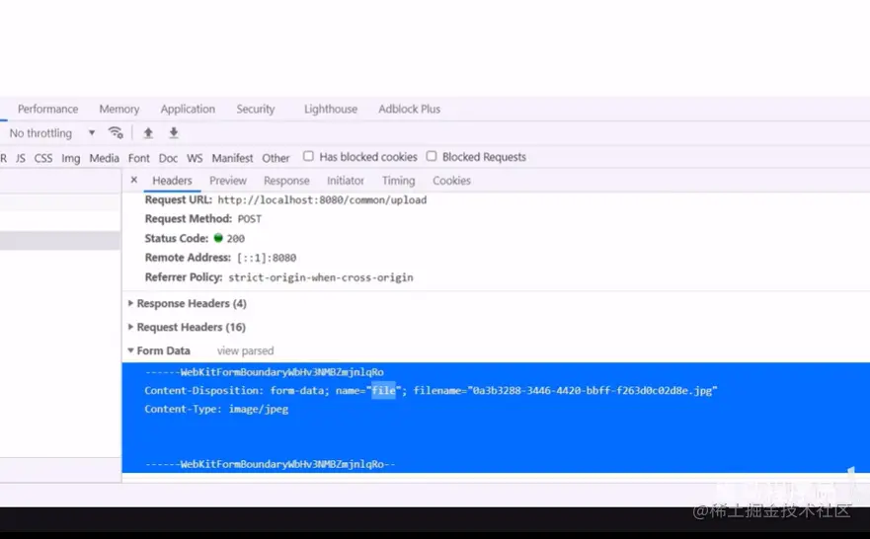Filter requests by WS type
The height and width of the screenshot is (539, 870).
click(195, 158)
